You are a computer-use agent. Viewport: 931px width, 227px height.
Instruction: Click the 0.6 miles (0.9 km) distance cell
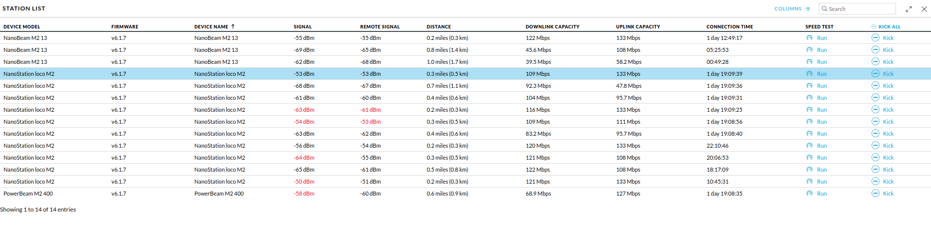447,194
